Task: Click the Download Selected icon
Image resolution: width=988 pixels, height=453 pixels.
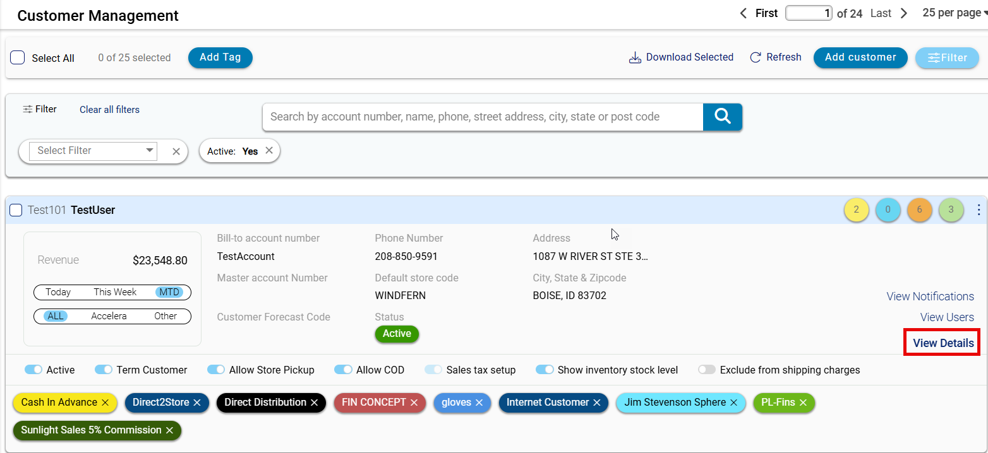Action: coord(635,57)
